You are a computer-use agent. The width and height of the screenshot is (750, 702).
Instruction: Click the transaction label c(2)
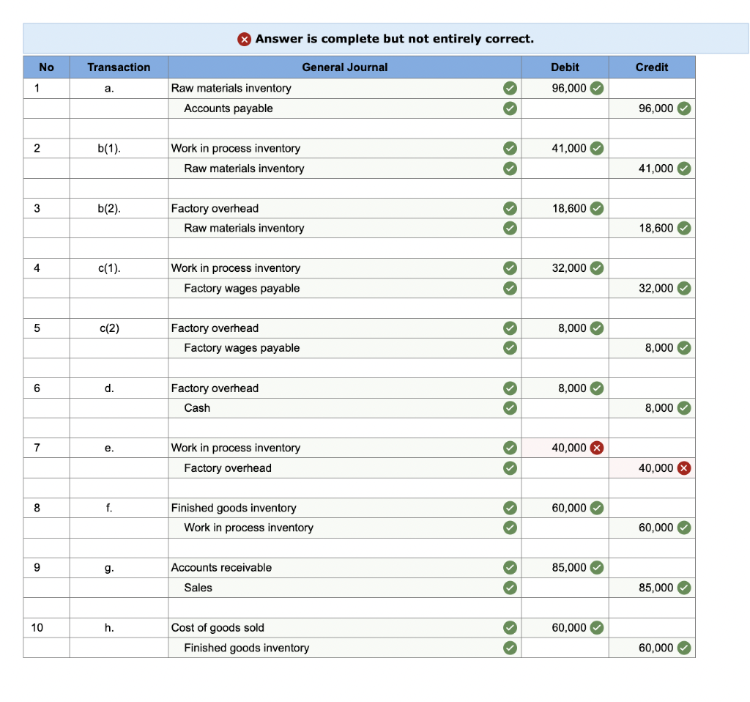coord(109,328)
